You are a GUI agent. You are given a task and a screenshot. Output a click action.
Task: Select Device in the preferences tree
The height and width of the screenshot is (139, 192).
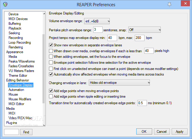(x=14, y=14)
